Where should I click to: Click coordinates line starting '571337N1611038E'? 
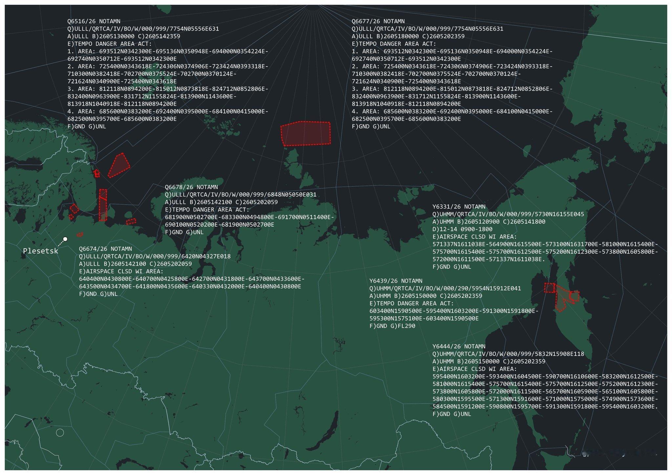pos(545,244)
